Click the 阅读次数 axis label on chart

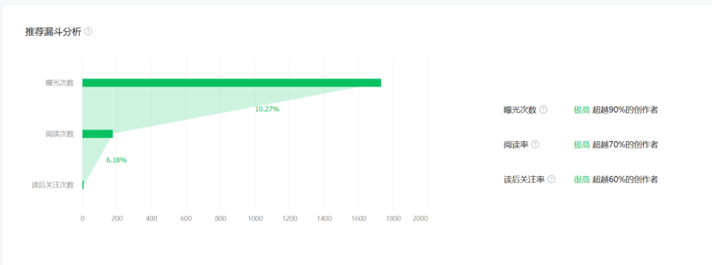click(59, 134)
